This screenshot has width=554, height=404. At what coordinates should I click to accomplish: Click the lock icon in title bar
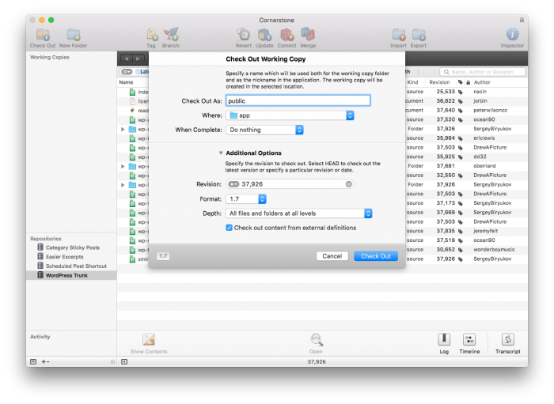522,20
